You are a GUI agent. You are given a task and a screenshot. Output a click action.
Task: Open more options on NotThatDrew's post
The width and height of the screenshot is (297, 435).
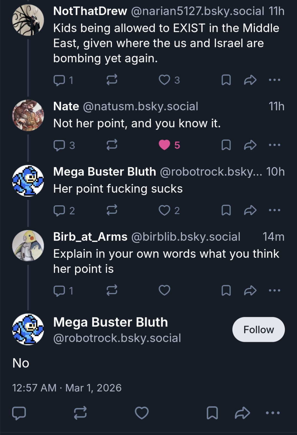point(274,80)
